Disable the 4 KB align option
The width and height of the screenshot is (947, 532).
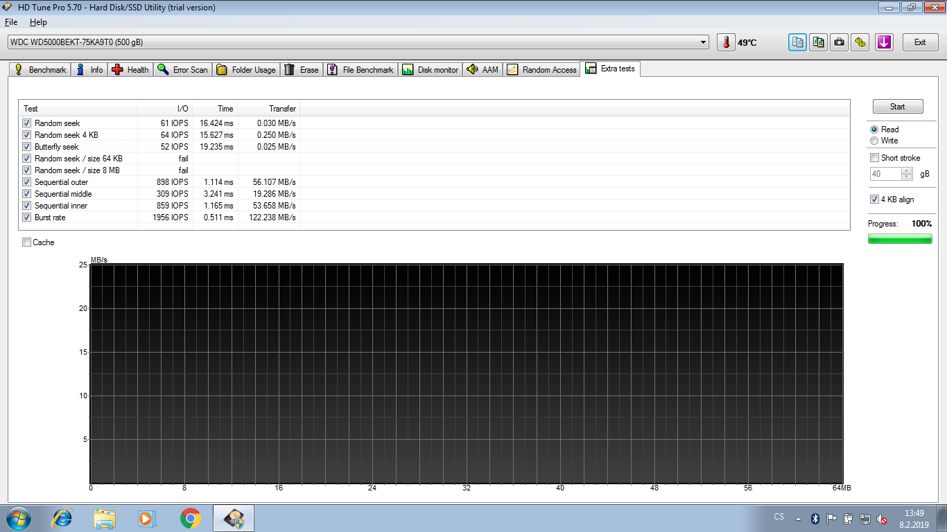coord(875,199)
